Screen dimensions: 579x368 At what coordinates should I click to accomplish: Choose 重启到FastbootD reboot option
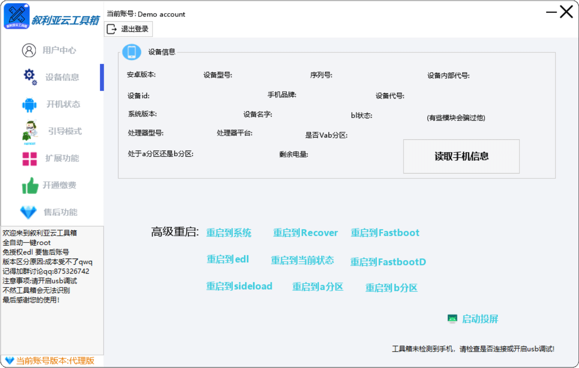(x=388, y=262)
